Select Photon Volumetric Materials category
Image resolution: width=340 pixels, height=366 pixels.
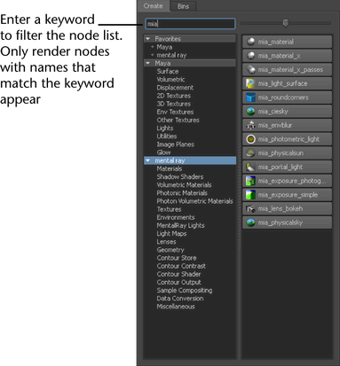194,201
